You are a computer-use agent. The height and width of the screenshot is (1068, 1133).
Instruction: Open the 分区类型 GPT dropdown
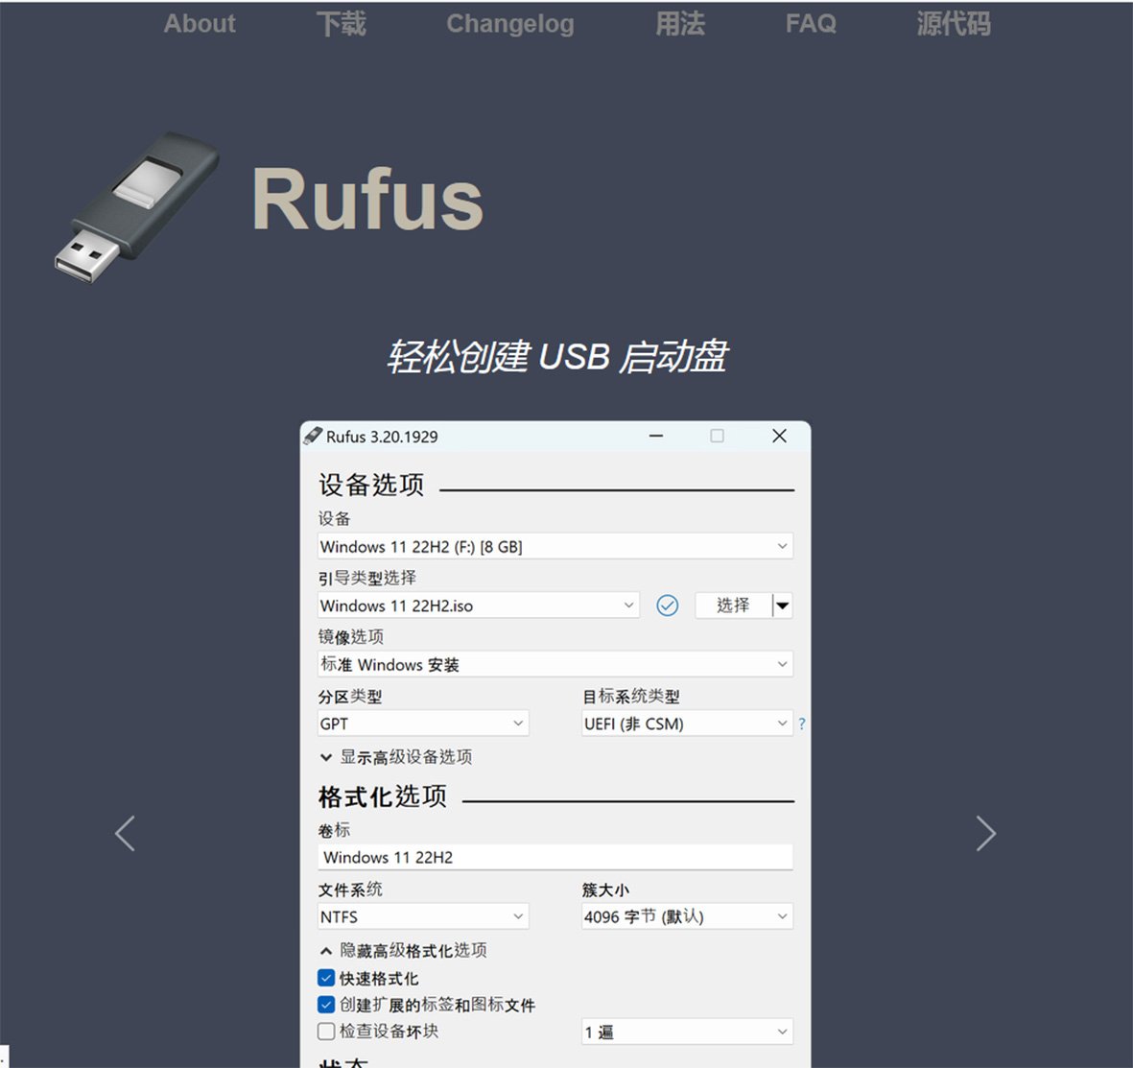coord(423,724)
